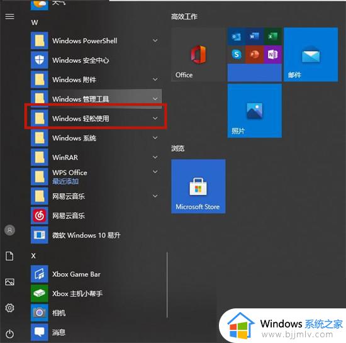Launch 网易云音乐 red app icon
Image resolution: width=346 pixels, height=343 pixels.
tap(40, 216)
